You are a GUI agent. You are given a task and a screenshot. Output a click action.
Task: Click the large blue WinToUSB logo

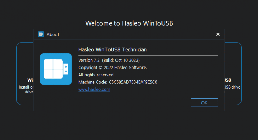click(56, 69)
